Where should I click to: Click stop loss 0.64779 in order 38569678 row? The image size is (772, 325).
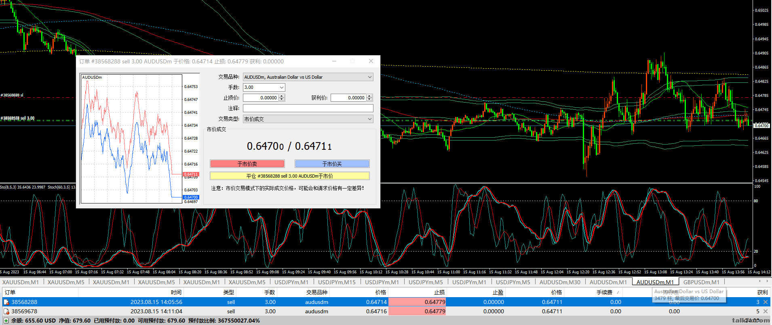coord(417,311)
